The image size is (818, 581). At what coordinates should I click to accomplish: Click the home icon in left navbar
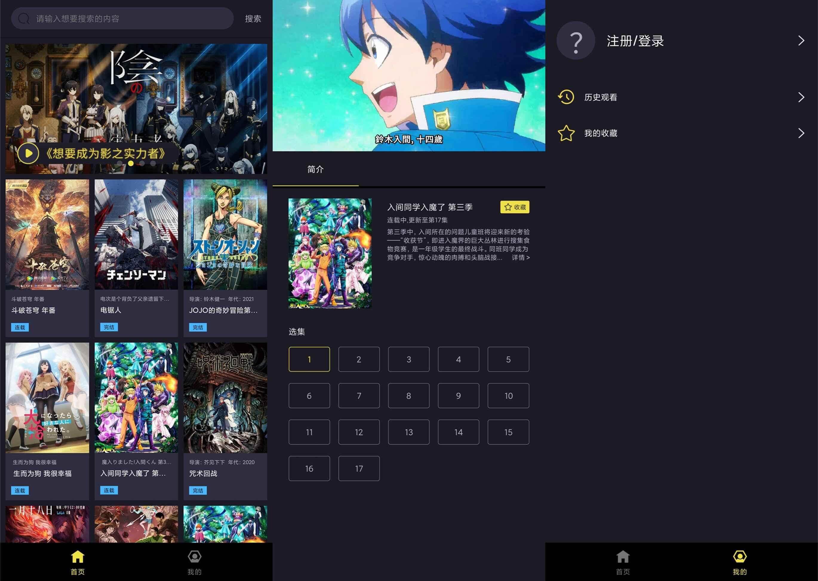pos(78,557)
